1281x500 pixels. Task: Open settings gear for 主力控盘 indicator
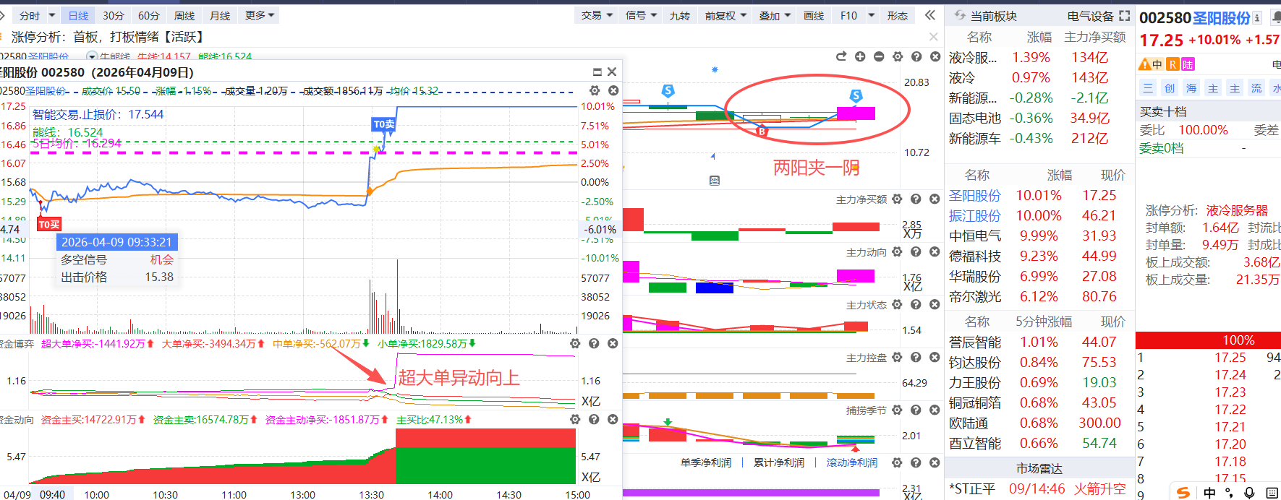pyautogui.click(x=897, y=358)
